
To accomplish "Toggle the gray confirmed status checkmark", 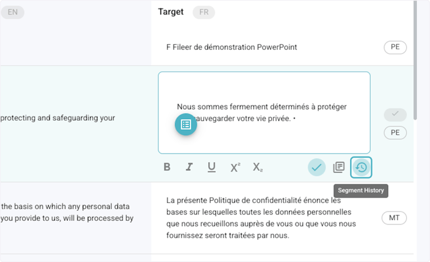I will [x=395, y=115].
